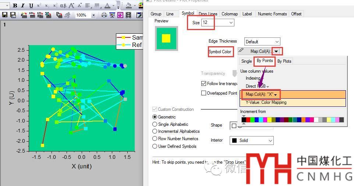Import an Excel file

coord(48,15)
